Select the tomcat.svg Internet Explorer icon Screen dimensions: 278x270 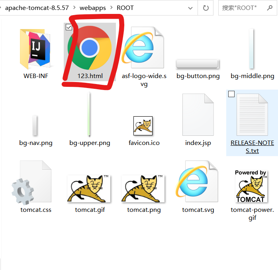(197, 181)
